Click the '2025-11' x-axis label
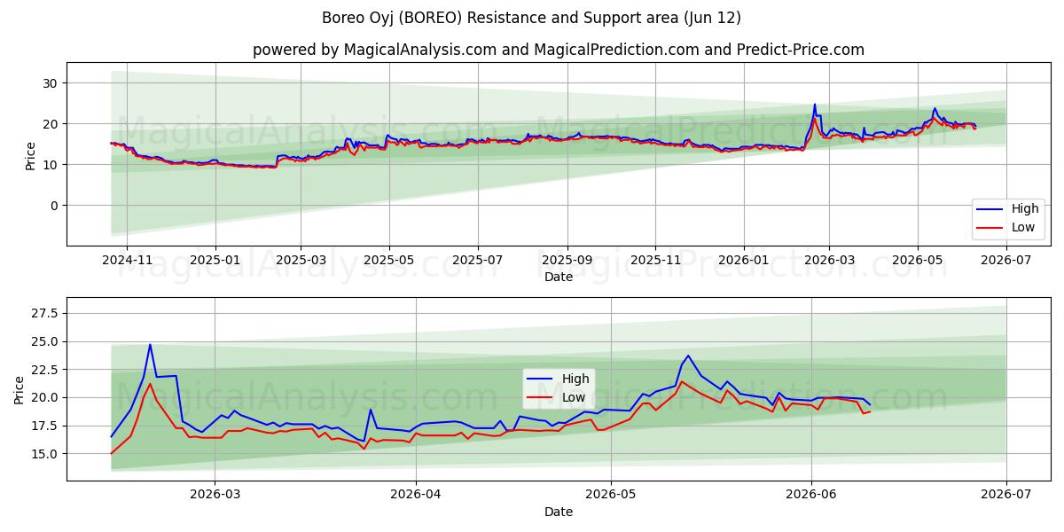This screenshot has width=1064, height=532. click(x=655, y=260)
